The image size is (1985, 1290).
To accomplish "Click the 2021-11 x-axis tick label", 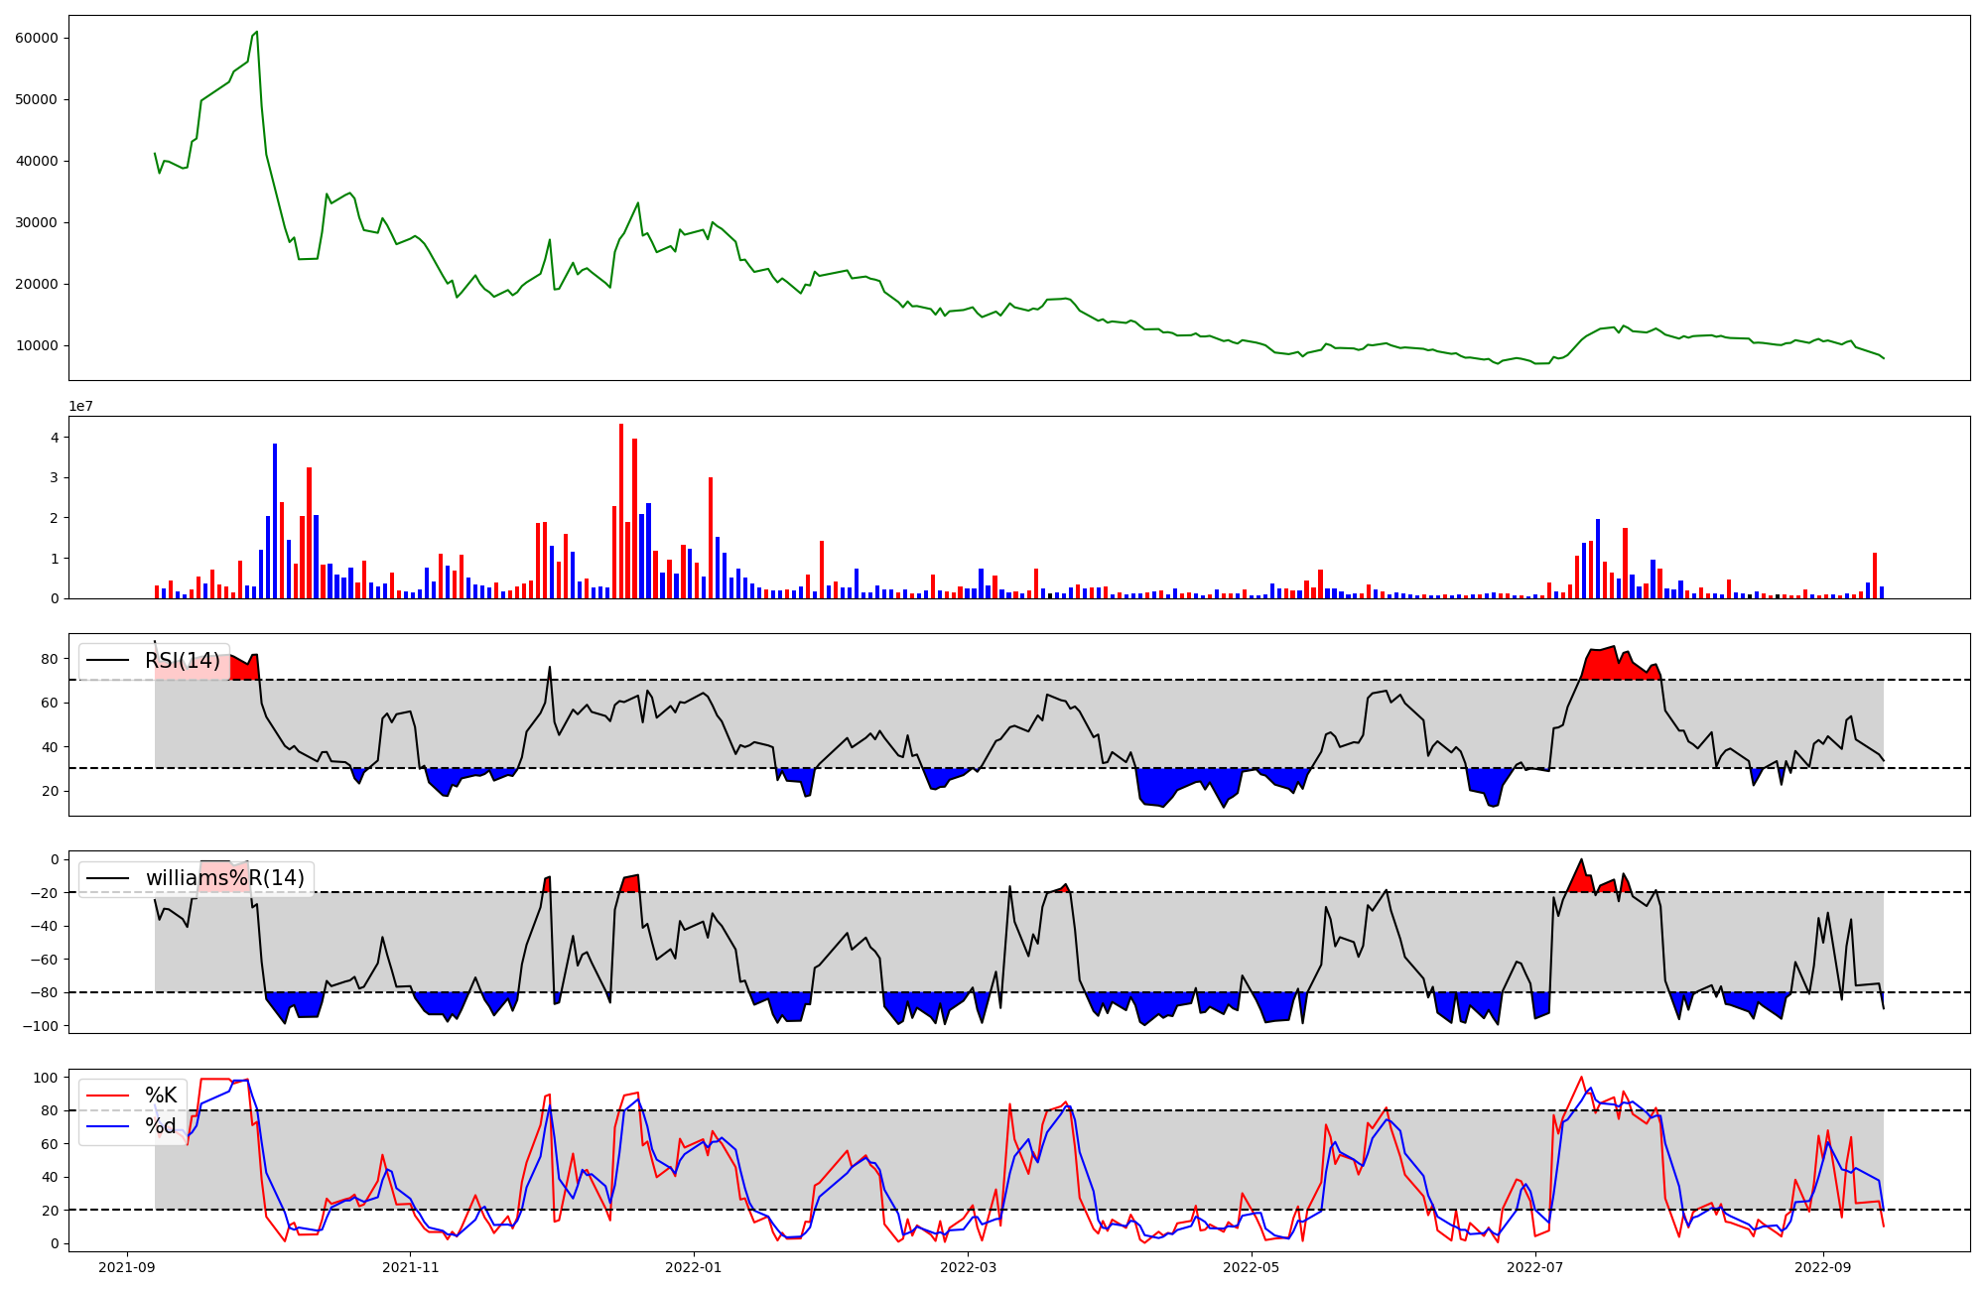I will (410, 1267).
